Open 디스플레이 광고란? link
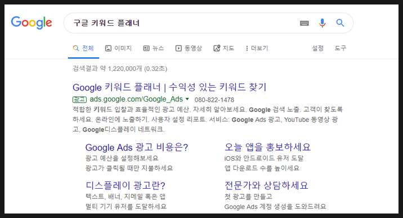Screen dimensions: 403x218 [126, 185]
